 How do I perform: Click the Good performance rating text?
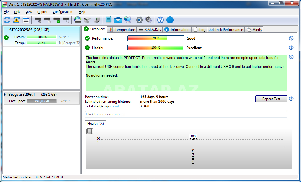point(191,38)
